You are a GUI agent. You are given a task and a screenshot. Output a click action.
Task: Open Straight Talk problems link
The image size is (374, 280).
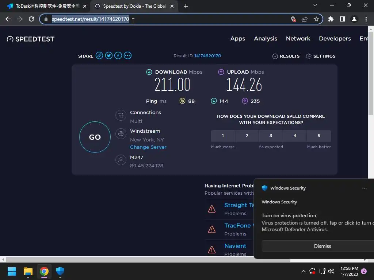(x=239, y=205)
